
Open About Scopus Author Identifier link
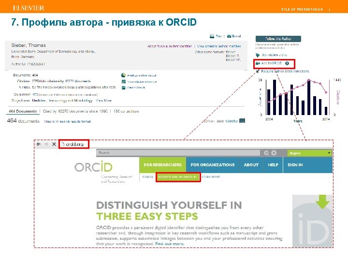(170, 46)
